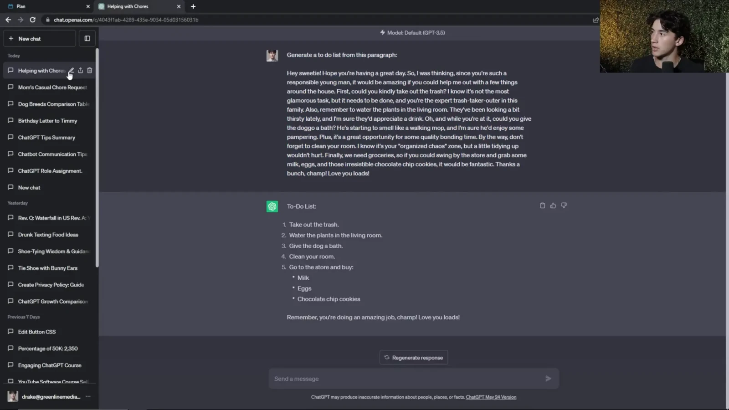Reload the page with the refresh icon

tap(33, 20)
